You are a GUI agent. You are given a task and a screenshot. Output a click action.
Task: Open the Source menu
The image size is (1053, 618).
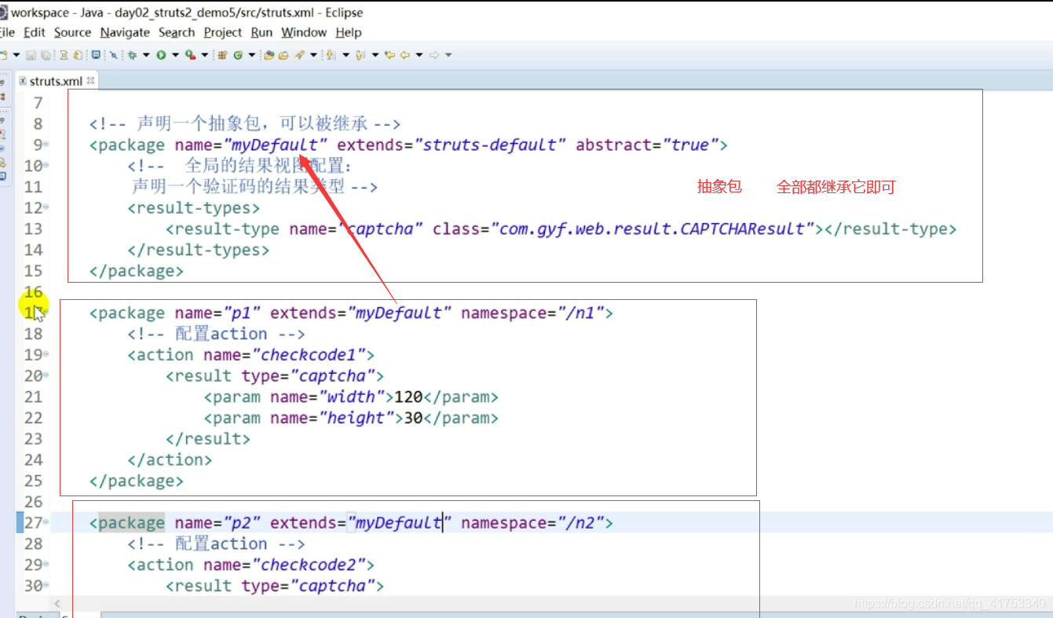point(72,32)
